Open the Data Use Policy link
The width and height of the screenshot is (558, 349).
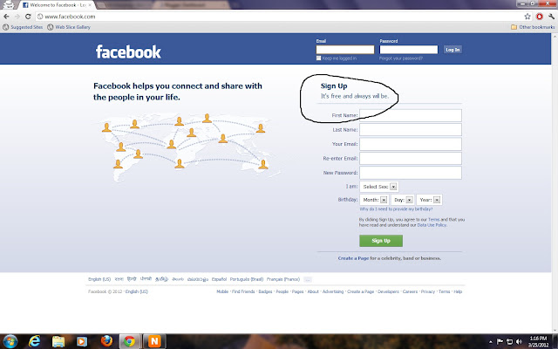(x=432, y=225)
